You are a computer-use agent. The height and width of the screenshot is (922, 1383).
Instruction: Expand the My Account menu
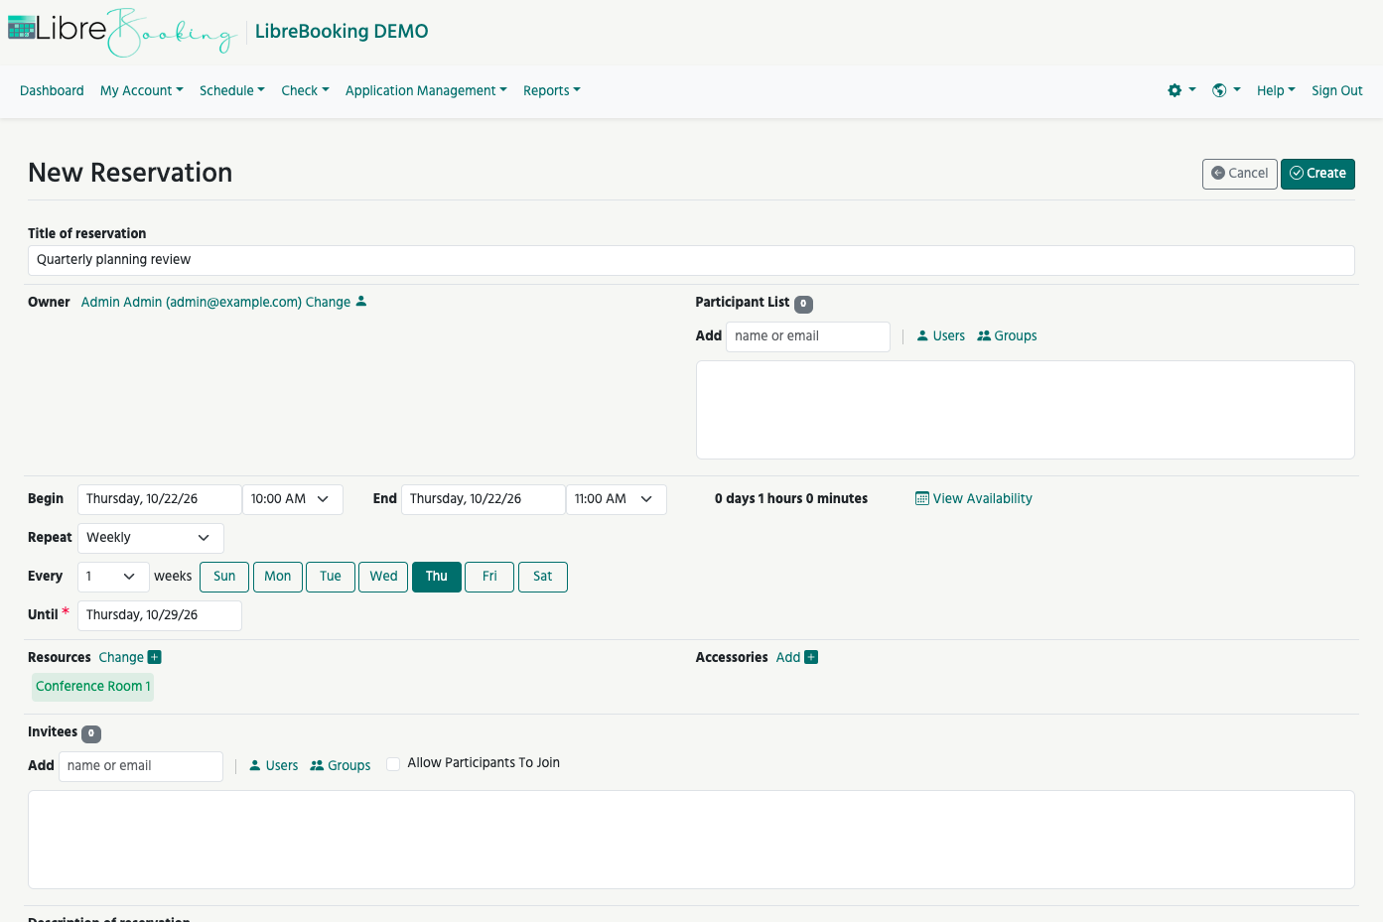point(142,90)
